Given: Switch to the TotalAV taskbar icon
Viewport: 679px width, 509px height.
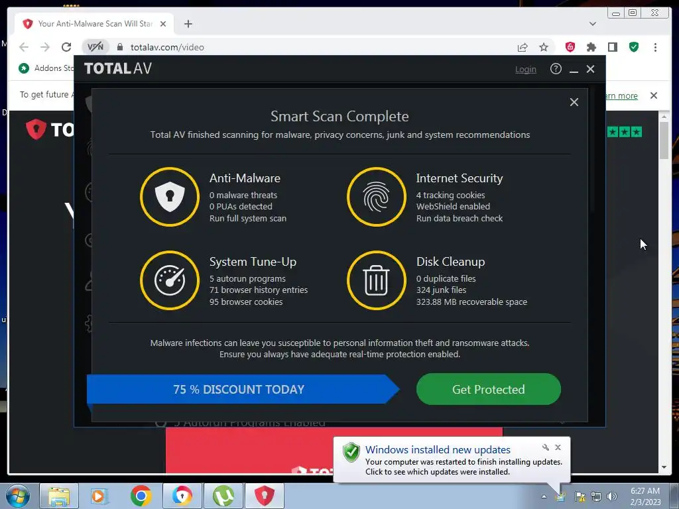Looking at the screenshot, I should tap(265, 496).
